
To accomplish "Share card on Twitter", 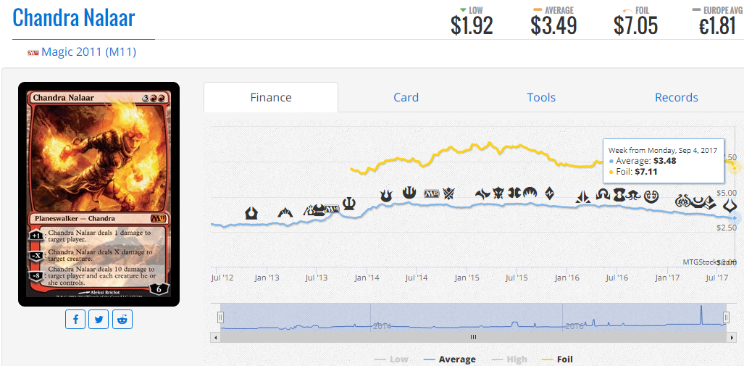I will (x=99, y=319).
